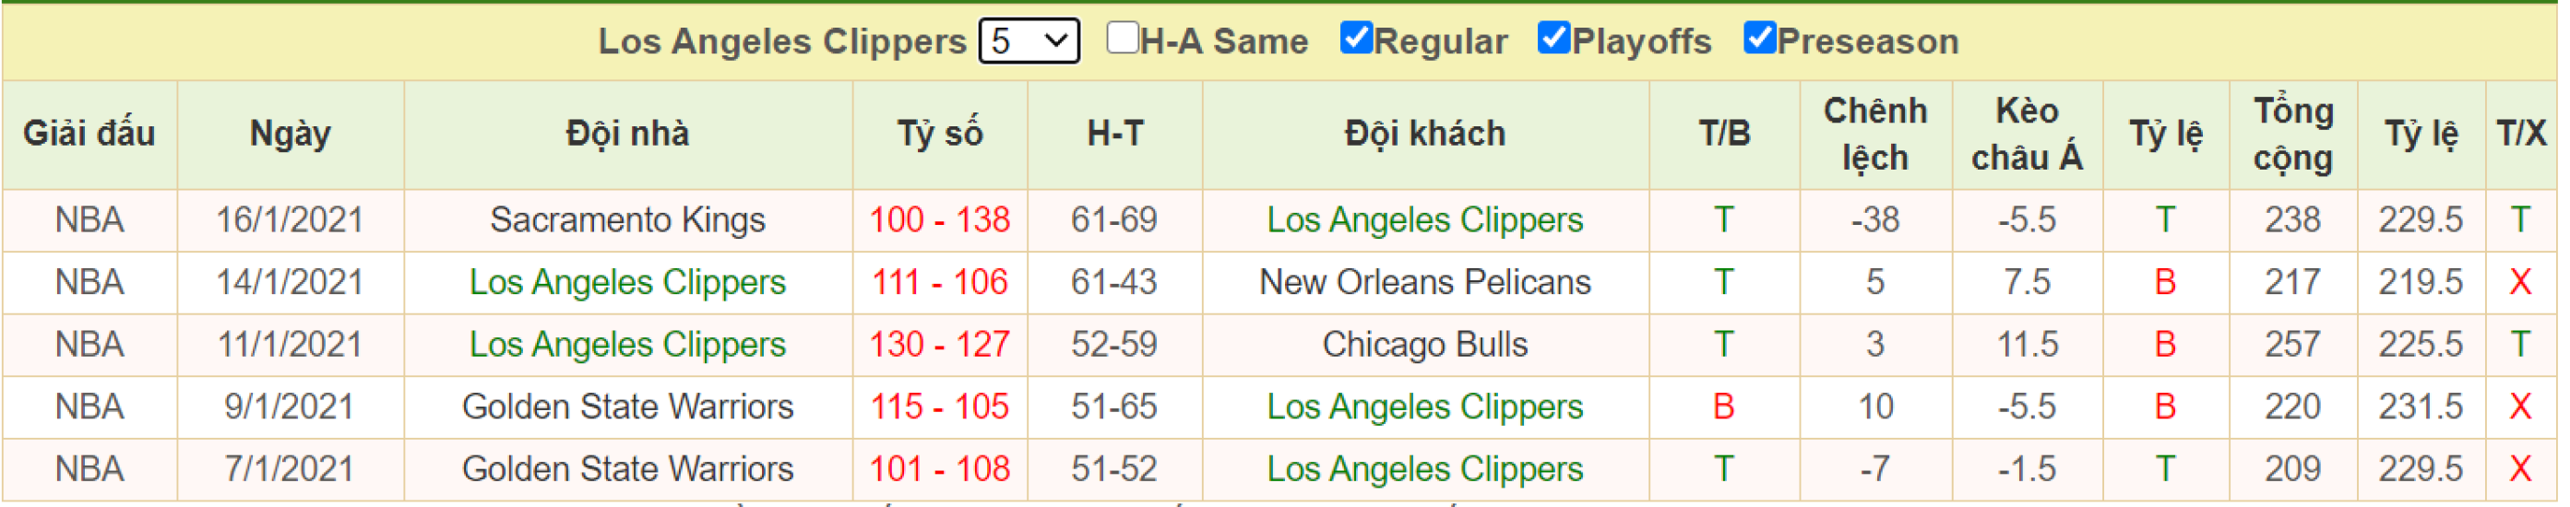Enable the H-A Same checkbox
The width and height of the screenshot is (2570, 507).
[1123, 39]
